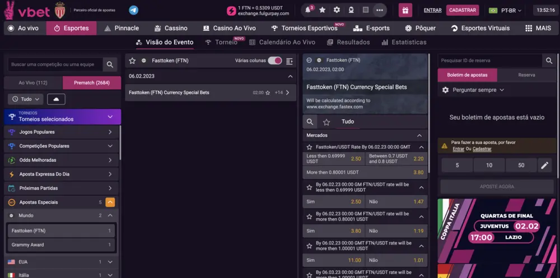
Task: Collapse the Mercados section
Action: tap(419, 135)
